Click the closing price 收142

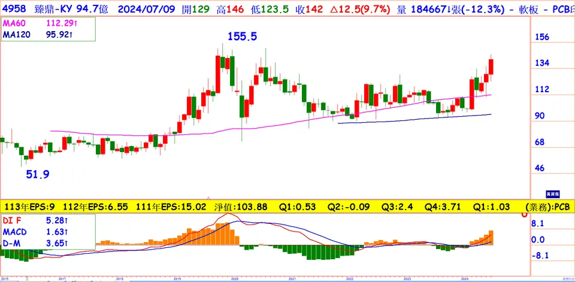point(309,8)
